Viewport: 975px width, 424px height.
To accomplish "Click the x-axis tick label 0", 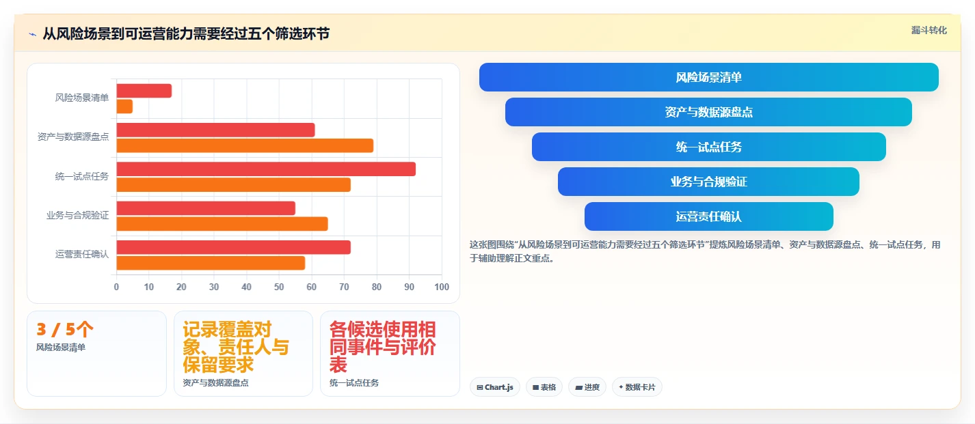I will click(116, 287).
